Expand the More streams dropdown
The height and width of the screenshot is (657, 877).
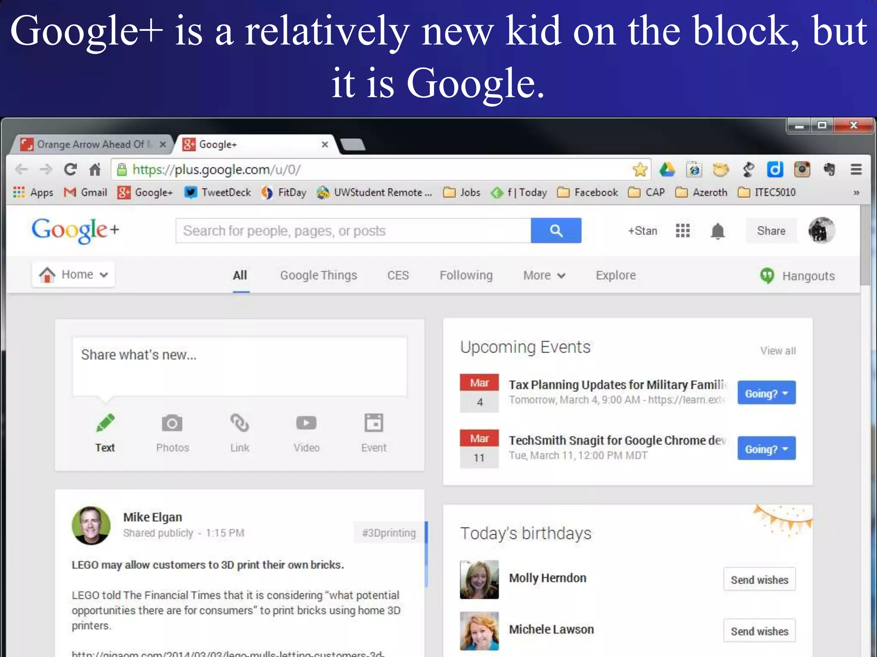(544, 275)
